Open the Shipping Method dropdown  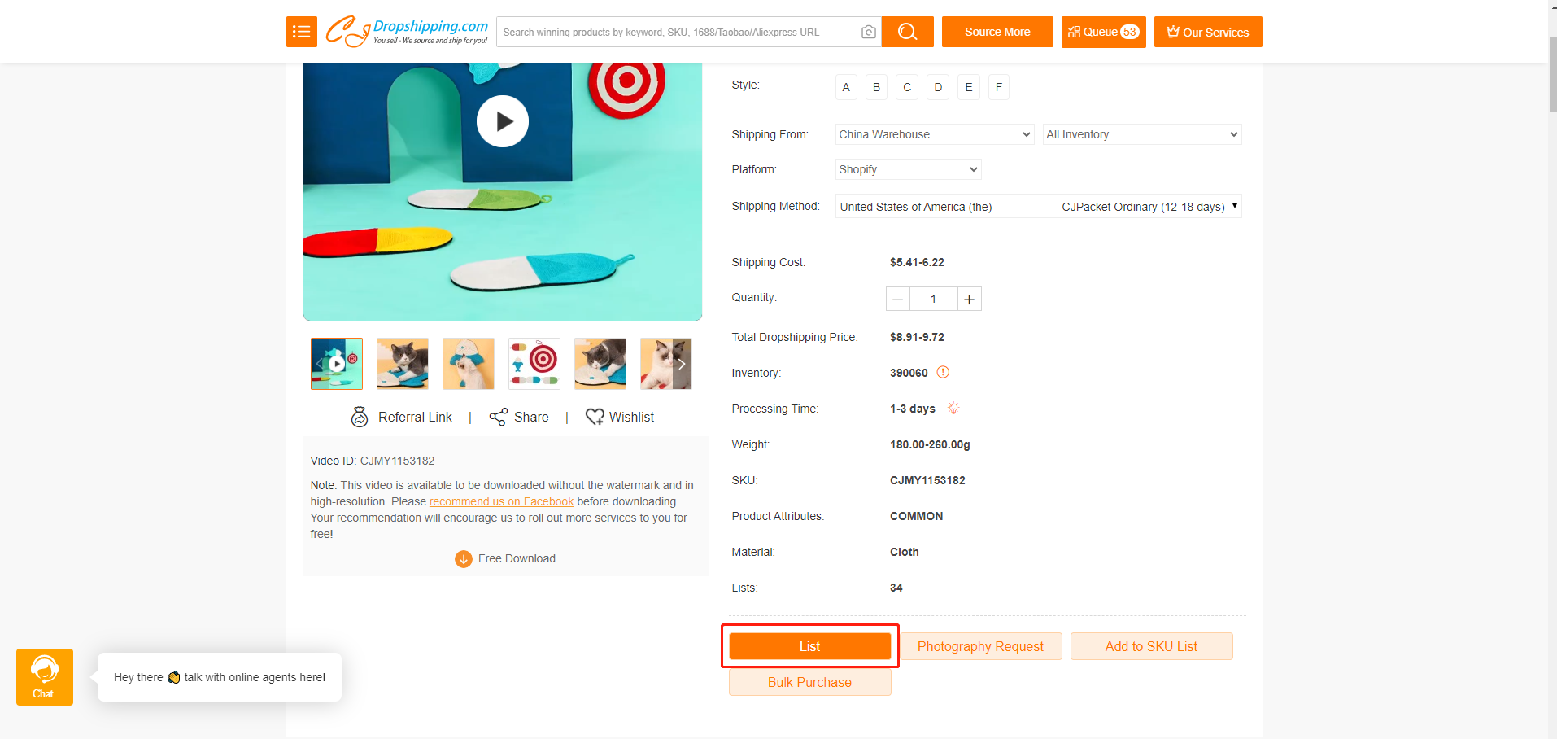pyautogui.click(x=1039, y=207)
